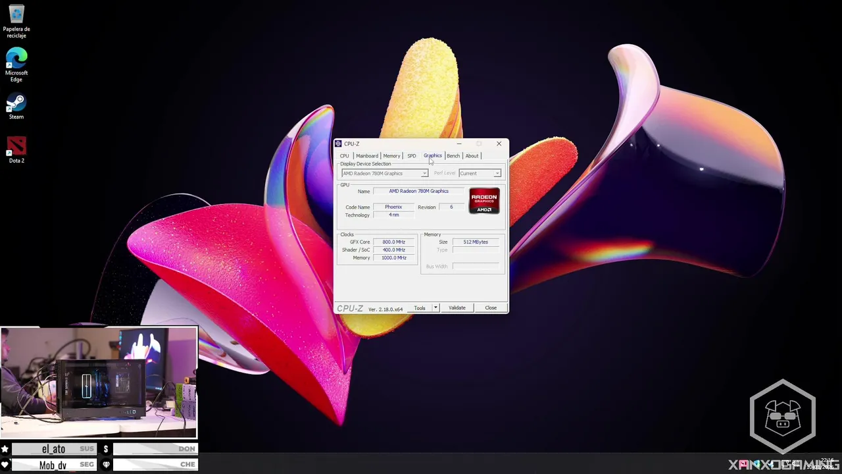The height and width of the screenshot is (474, 842).
Task: Click the empty memory Type field
Action: coord(476,250)
